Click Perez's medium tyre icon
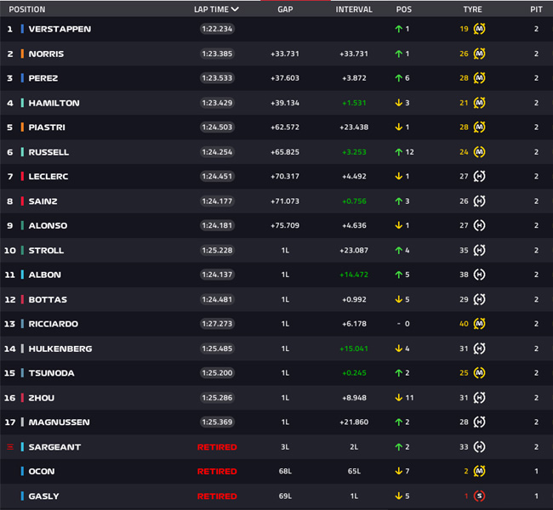Image resolution: width=553 pixels, height=510 pixels. [479, 78]
